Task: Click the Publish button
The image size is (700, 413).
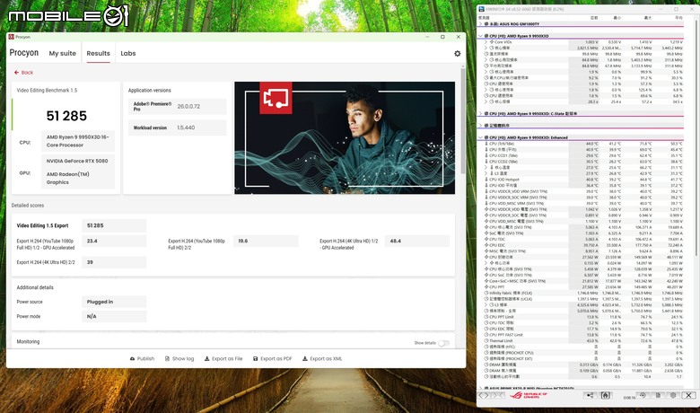Action: [142, 358]
